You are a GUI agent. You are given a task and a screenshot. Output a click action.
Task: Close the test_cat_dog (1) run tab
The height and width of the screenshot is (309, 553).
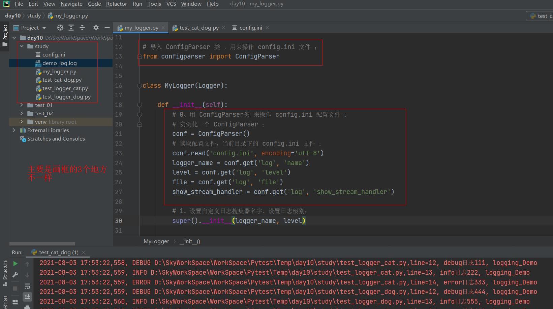tap(84, 252)
